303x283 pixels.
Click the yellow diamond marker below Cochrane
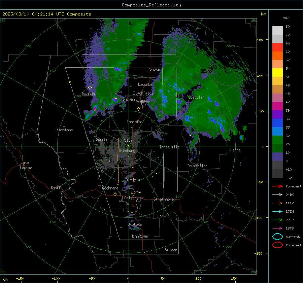point(115,194)
